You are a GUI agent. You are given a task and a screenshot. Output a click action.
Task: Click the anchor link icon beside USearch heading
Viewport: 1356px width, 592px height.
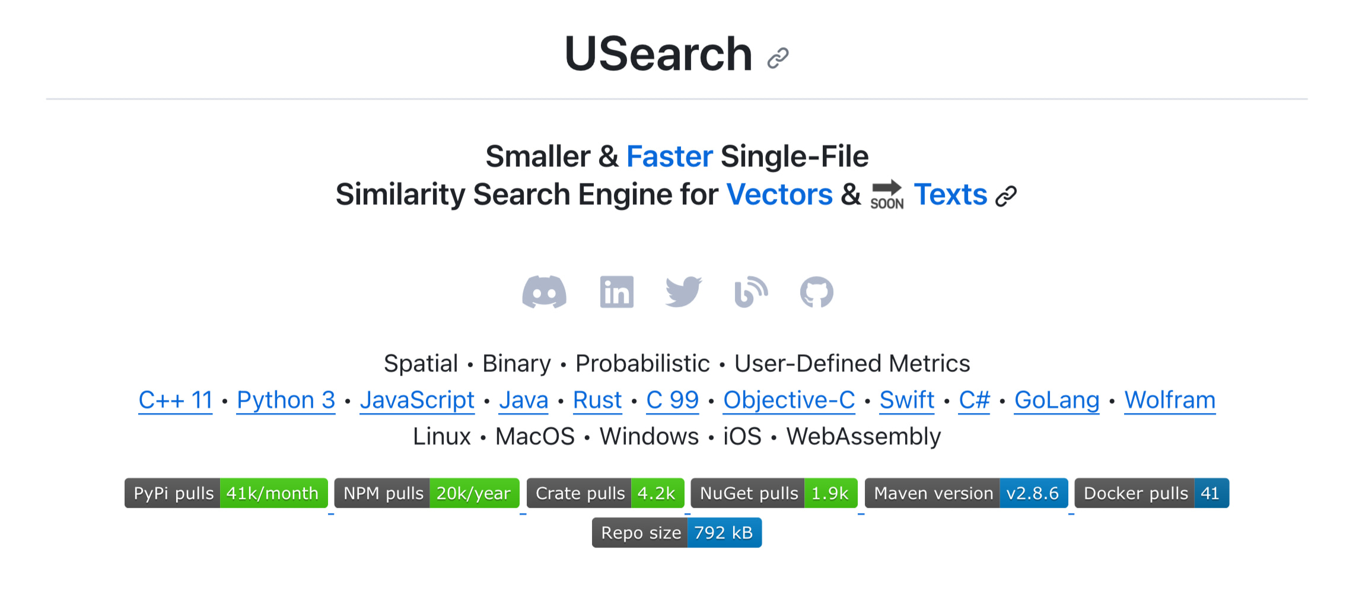pyautogui.click(x=778, y=58)
